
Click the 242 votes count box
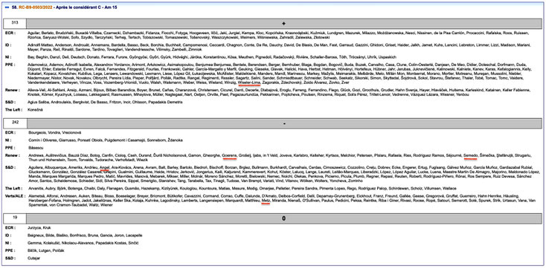click(x=15, y=123)
